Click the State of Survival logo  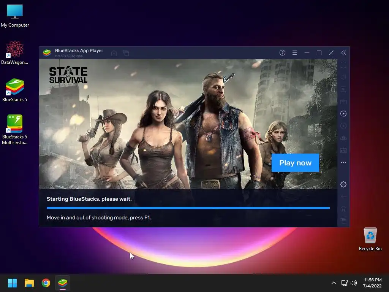coord(68,75)
